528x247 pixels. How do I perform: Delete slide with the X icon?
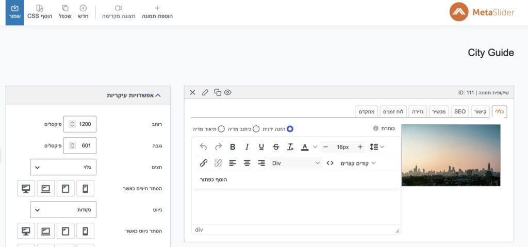tap(193, 92)
